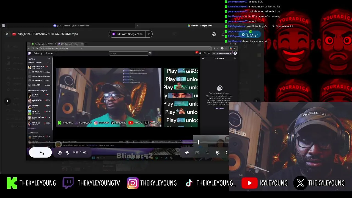Click the Twitch search magnifier icon
This screenshot has width=352, height=198.
click(x=150, y=53)
